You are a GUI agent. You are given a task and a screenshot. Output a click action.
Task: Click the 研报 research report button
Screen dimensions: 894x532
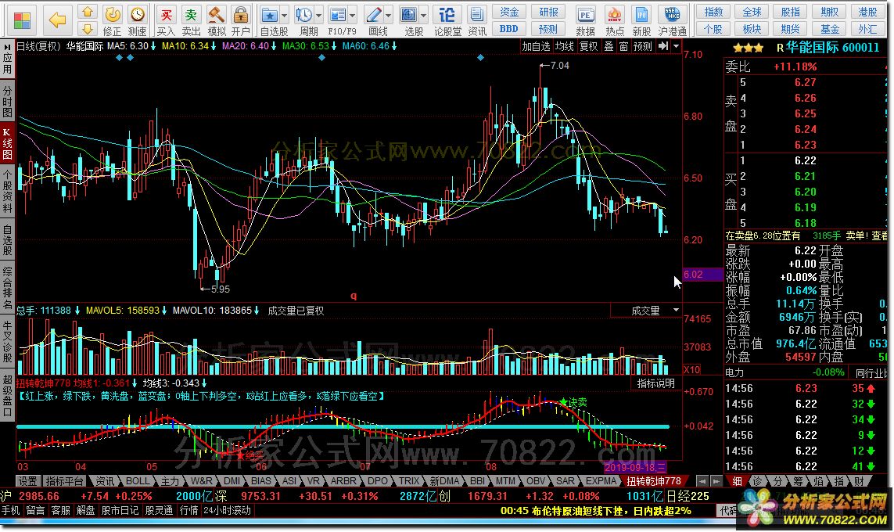coord(548,12)
